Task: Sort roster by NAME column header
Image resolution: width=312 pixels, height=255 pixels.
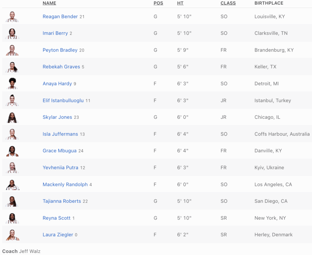Action: 49,3
